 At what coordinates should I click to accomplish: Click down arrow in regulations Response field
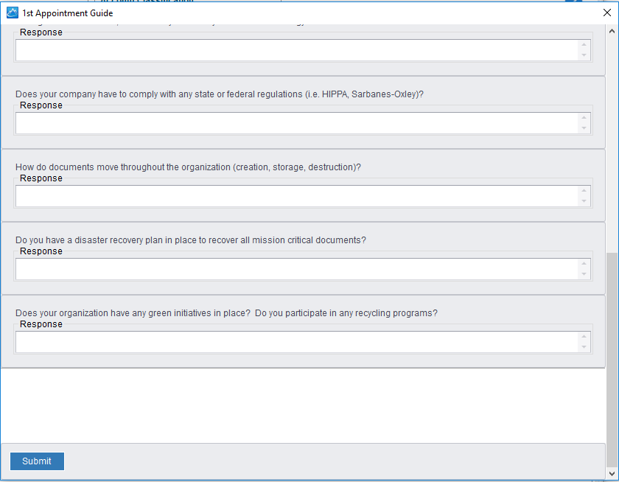(584, 128)
